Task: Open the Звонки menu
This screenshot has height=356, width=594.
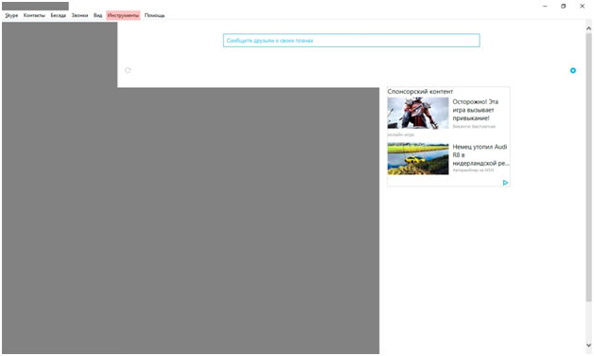Action: [79, 15]
